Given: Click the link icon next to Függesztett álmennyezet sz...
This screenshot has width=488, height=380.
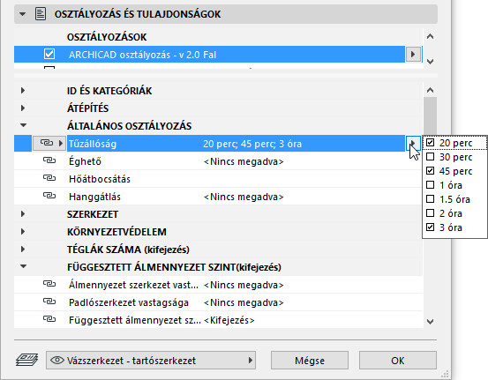Looking at the screenshot, I should click(49, 319).
